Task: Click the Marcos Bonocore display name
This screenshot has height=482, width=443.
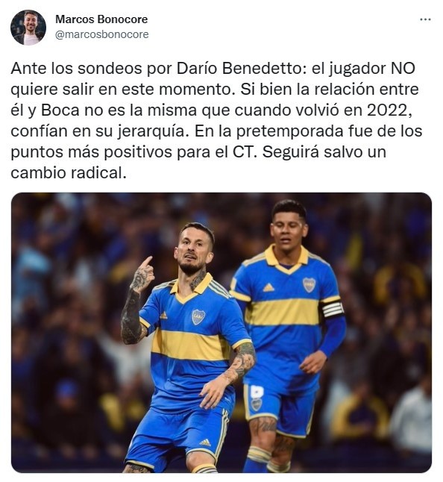Action: 101,19
